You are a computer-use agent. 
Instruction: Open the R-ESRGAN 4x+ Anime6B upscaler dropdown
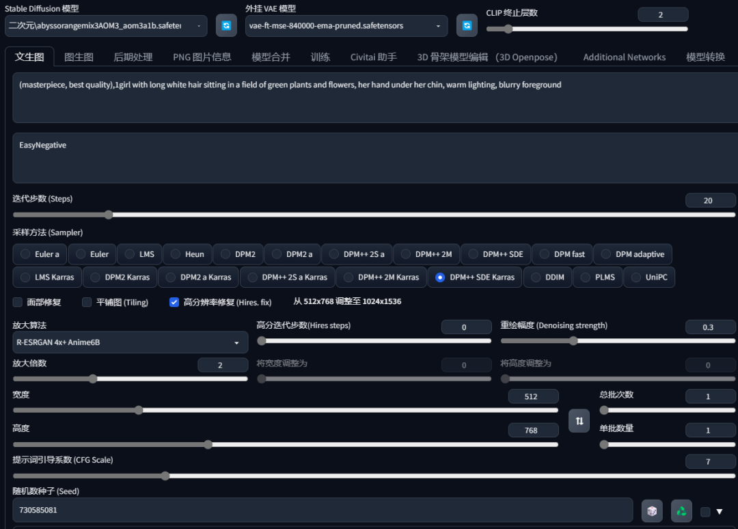(x=130, y=342)
